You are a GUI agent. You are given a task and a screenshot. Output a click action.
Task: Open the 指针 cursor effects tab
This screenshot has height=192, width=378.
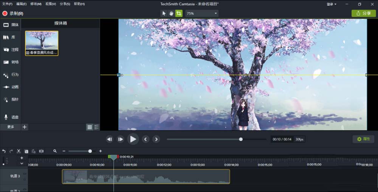coord(11,99)
